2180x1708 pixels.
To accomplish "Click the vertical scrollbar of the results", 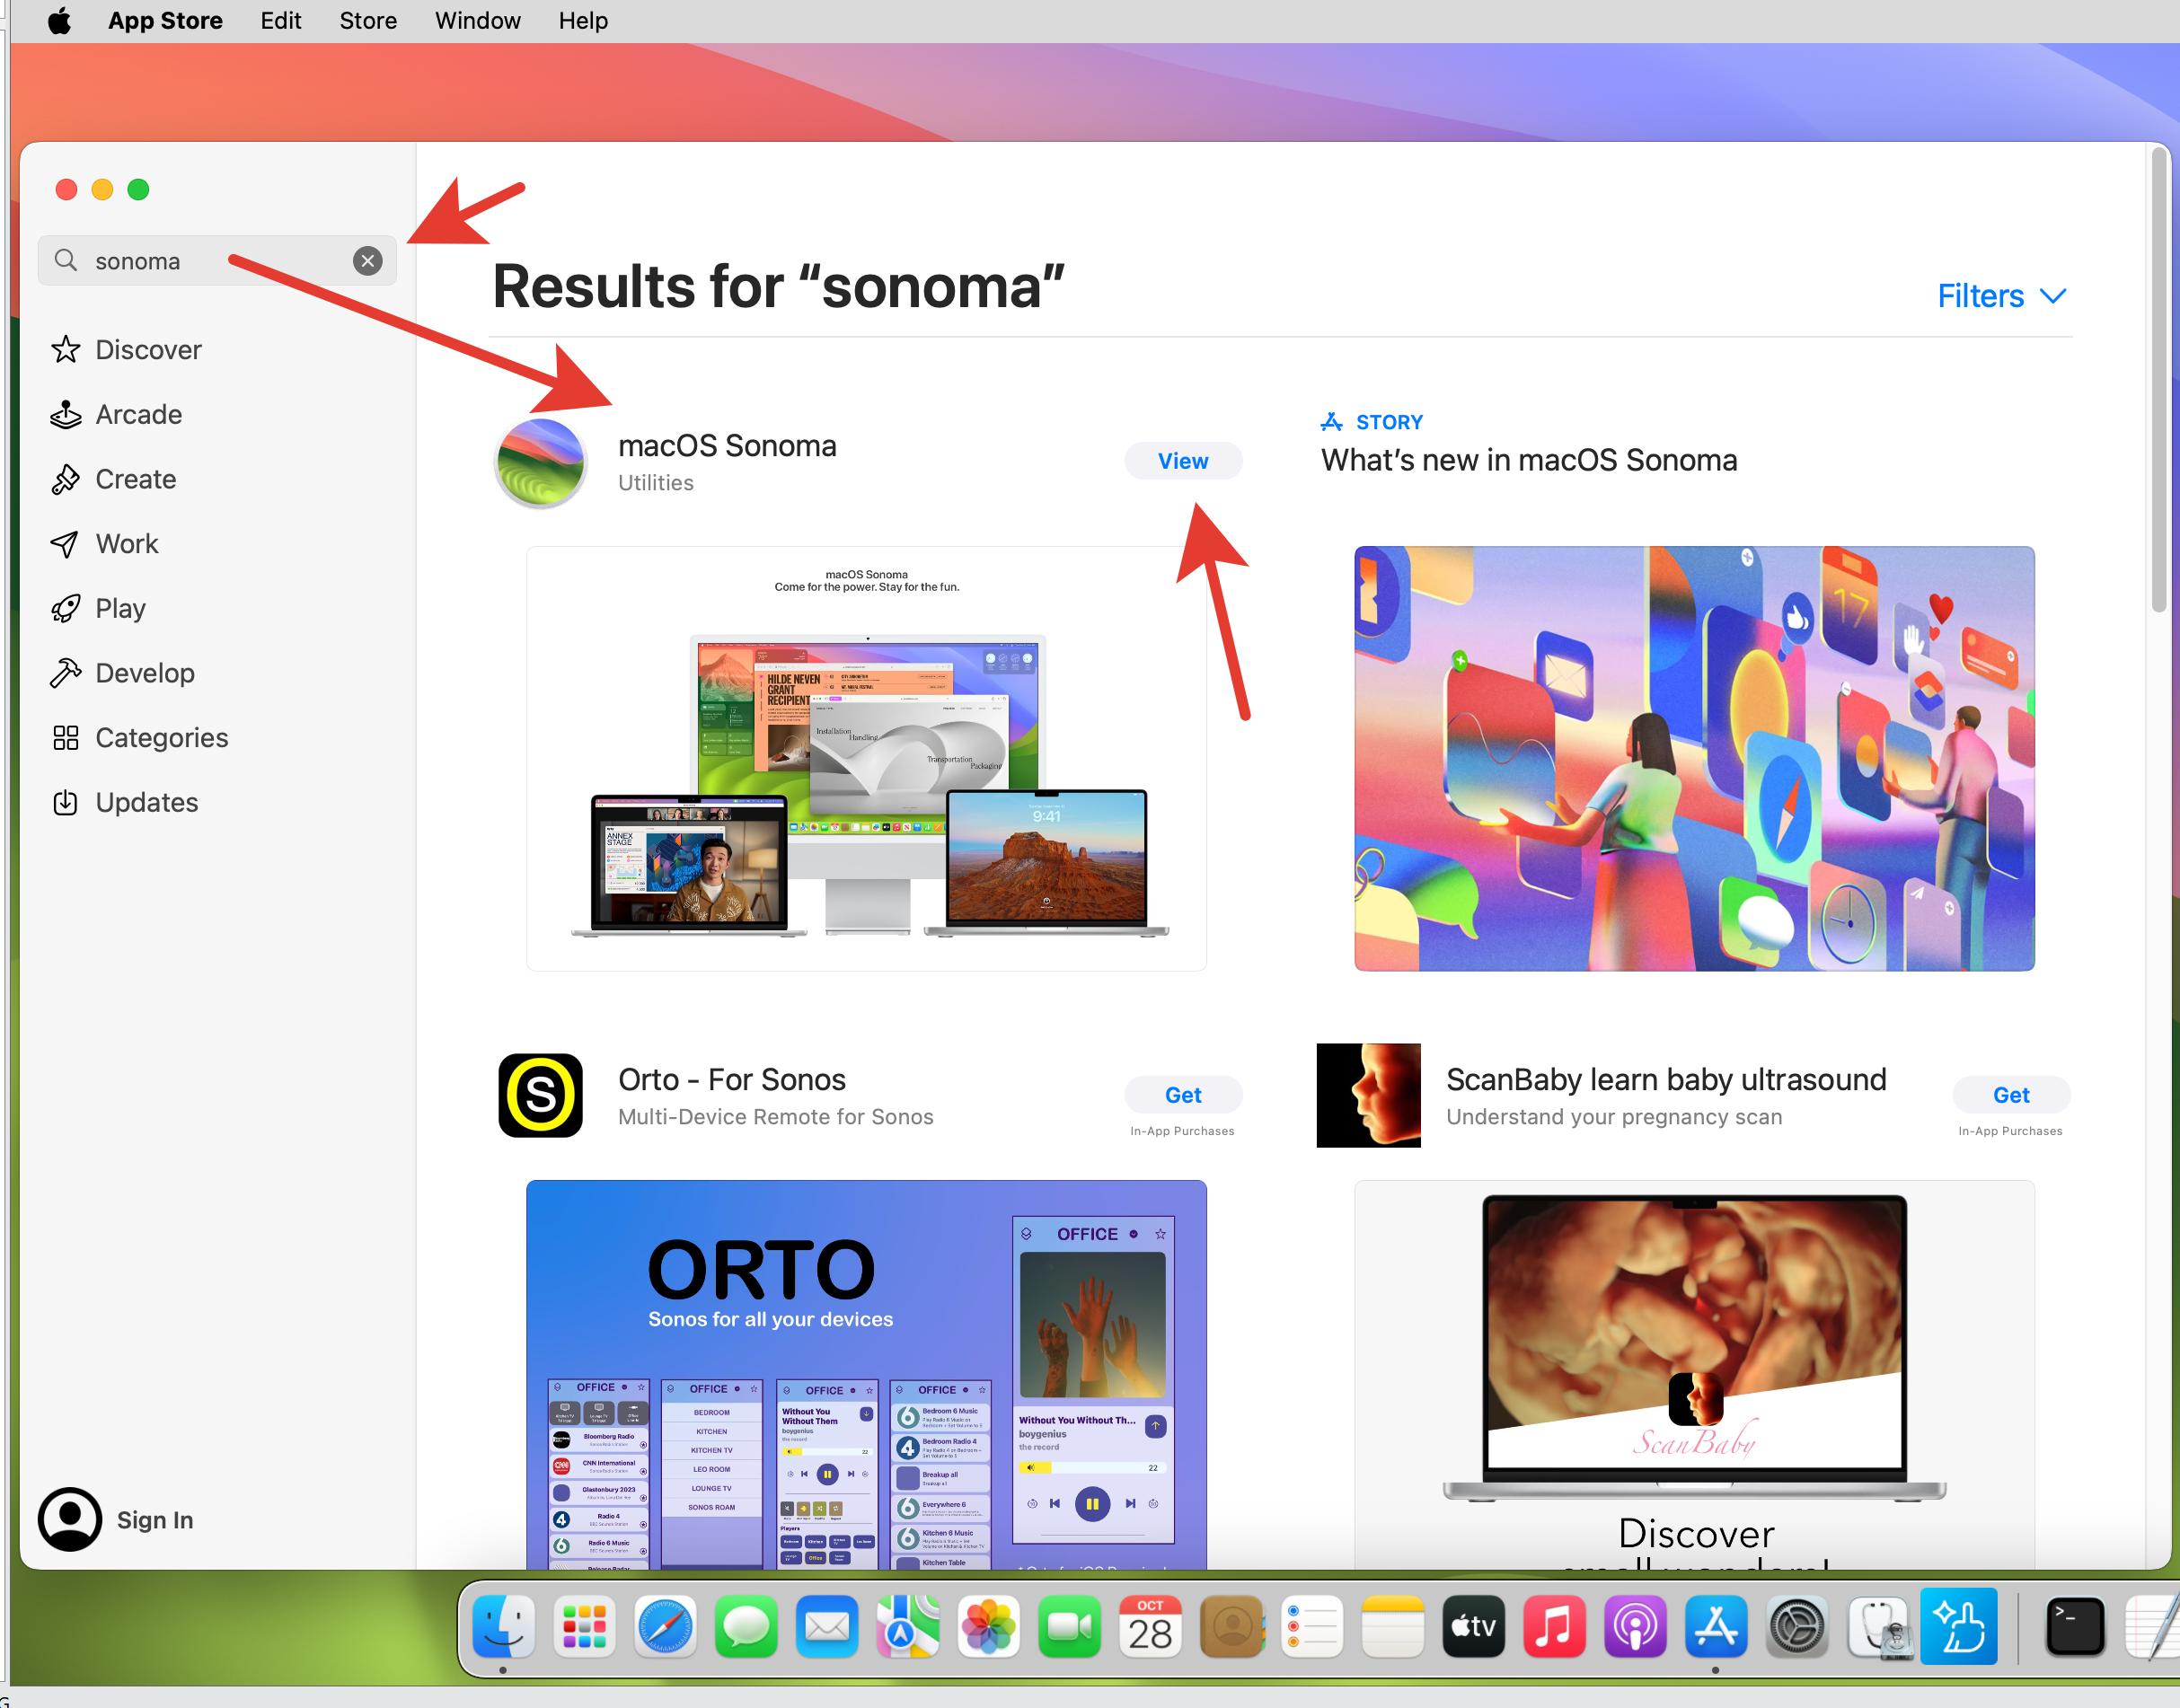I will click(2159, 380).
